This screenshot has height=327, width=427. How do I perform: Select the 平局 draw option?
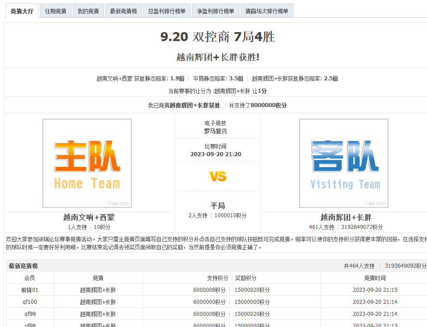[217, 206]
